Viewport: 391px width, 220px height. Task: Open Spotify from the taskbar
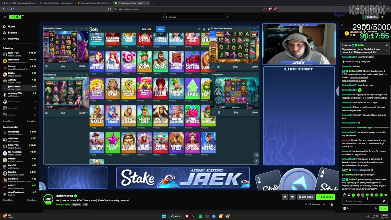click(x=200, y=216)
